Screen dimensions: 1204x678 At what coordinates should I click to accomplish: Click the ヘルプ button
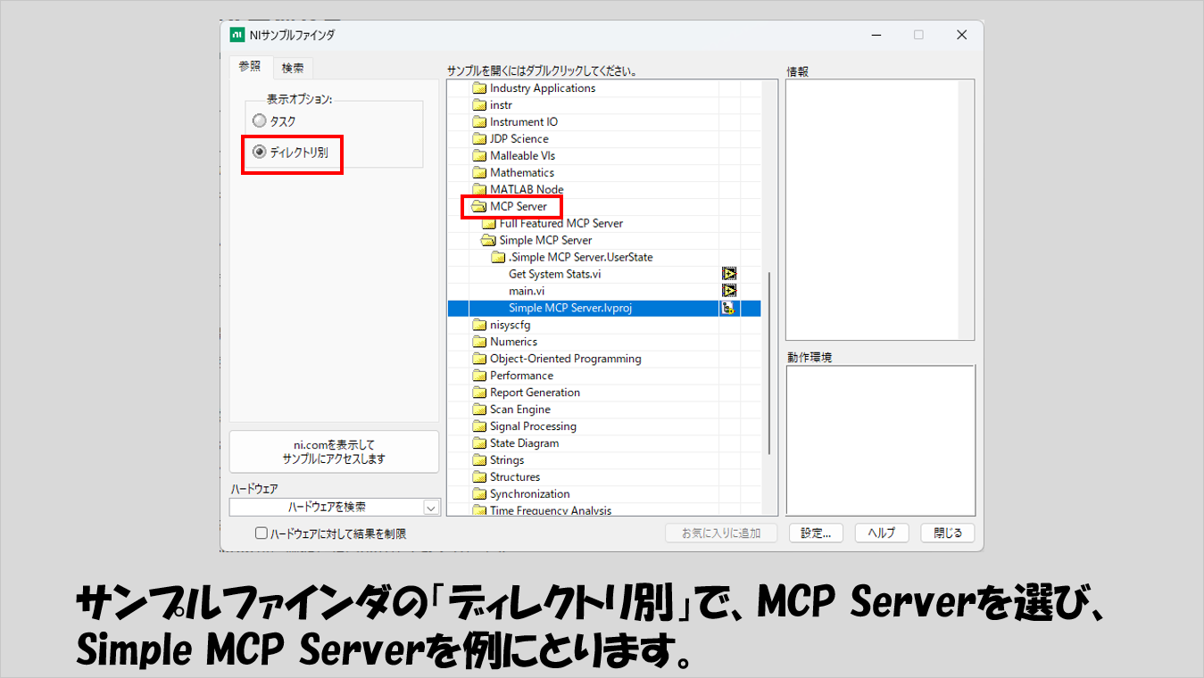tap(881, 533)
